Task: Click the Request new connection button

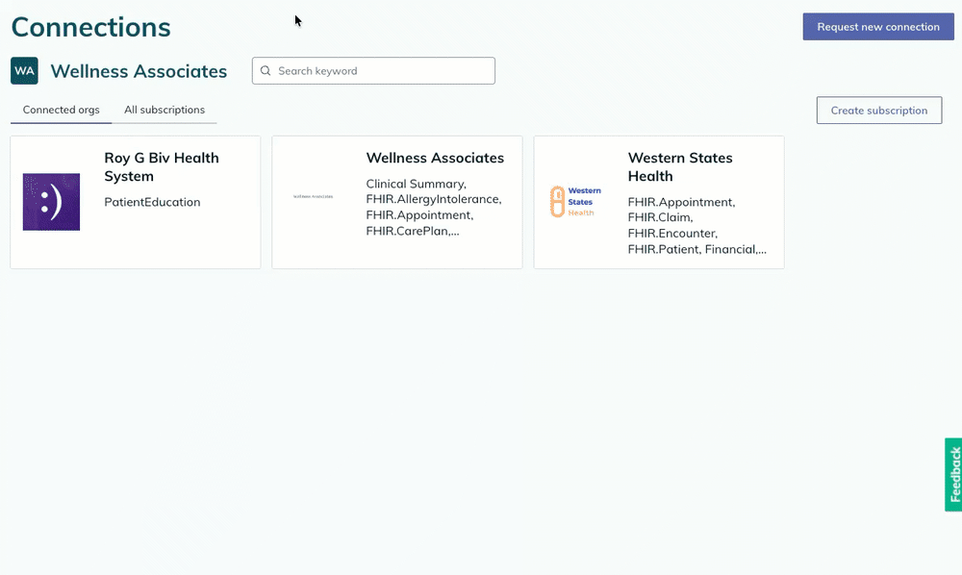Action: click(877, 26)
